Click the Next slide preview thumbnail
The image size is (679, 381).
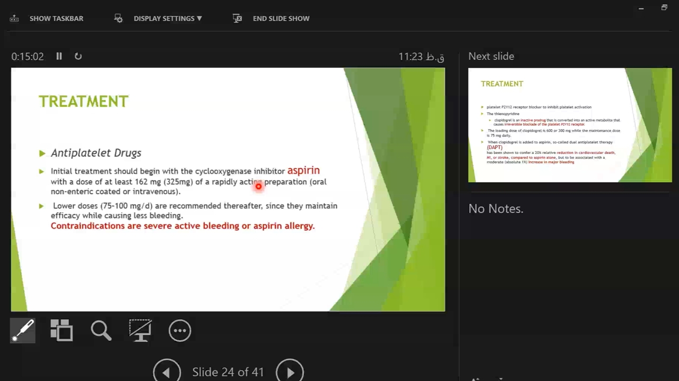pos(570,125)
